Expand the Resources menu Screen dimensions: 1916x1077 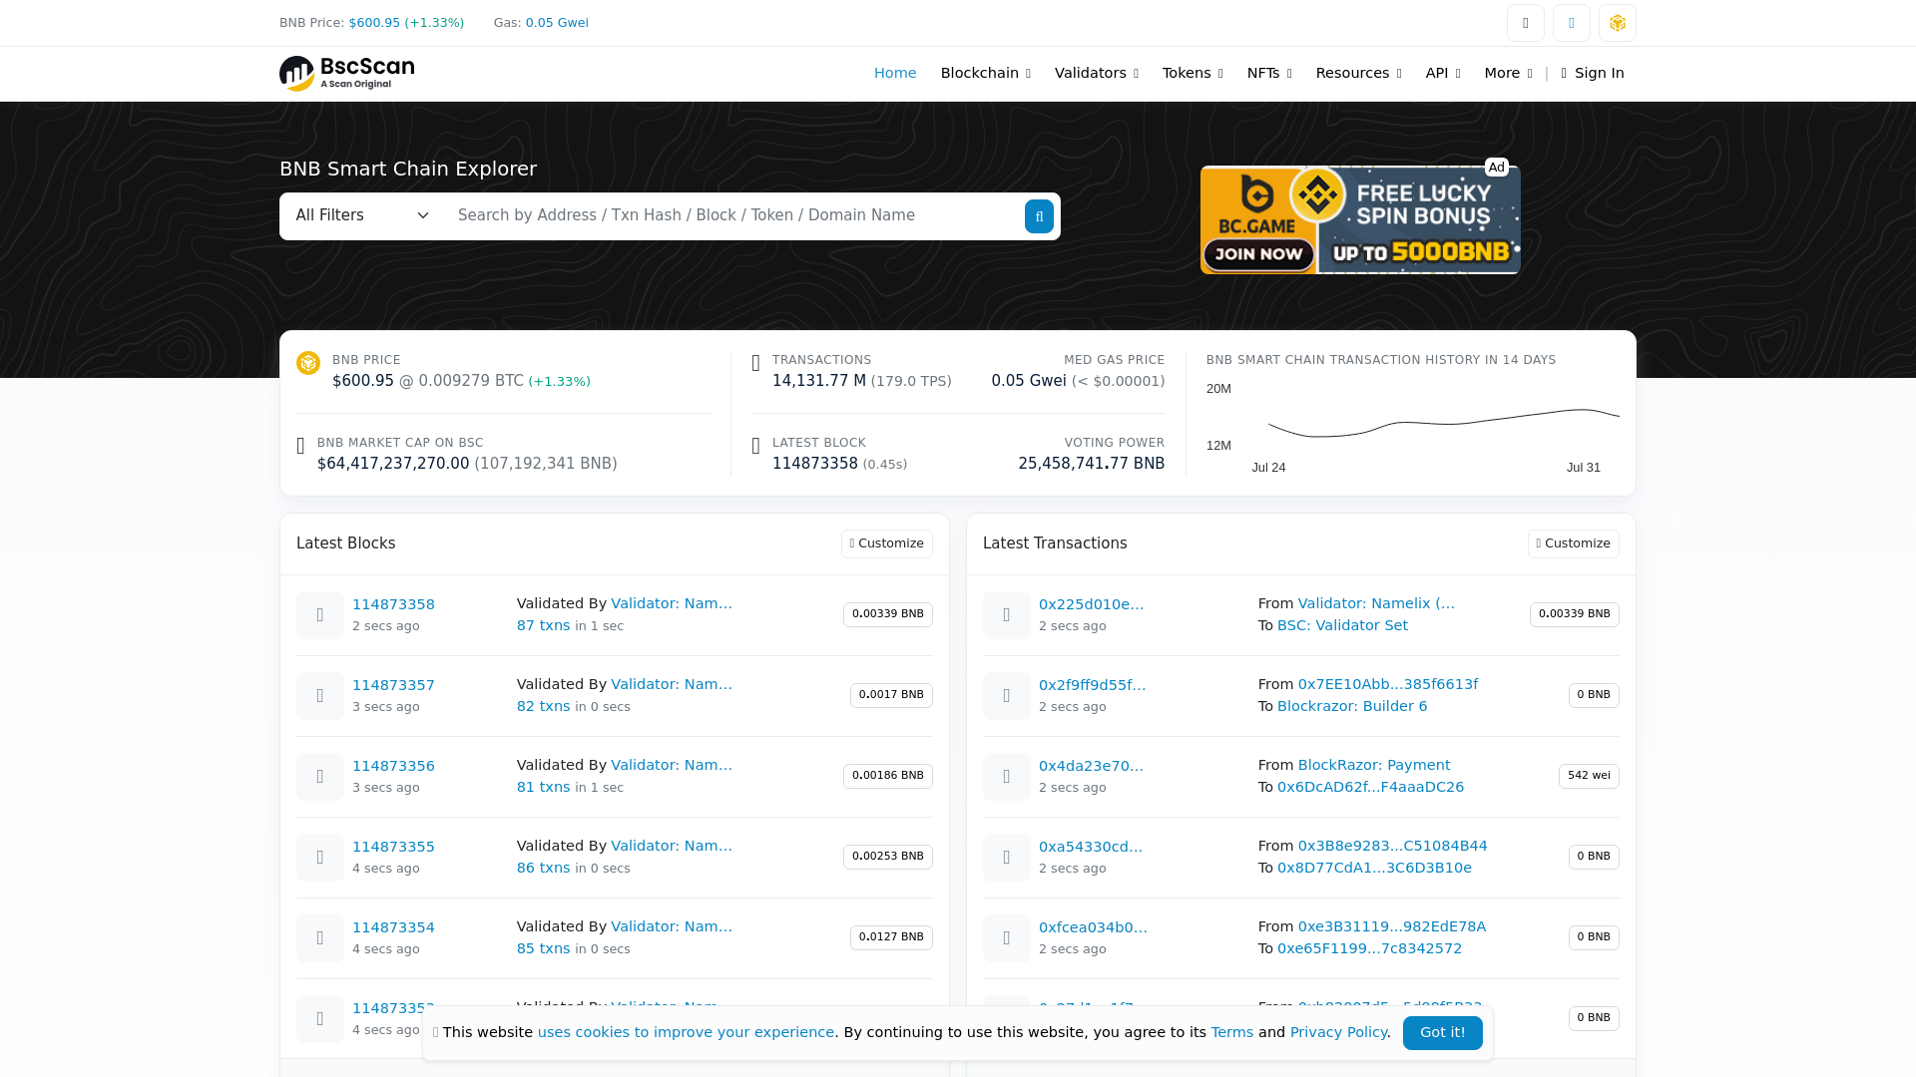[1358, 73]
